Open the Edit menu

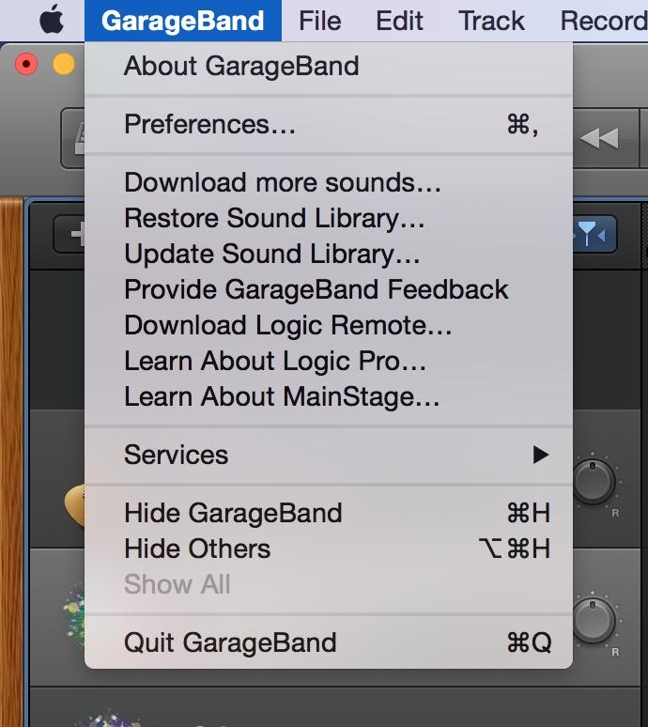click(399, 21)
